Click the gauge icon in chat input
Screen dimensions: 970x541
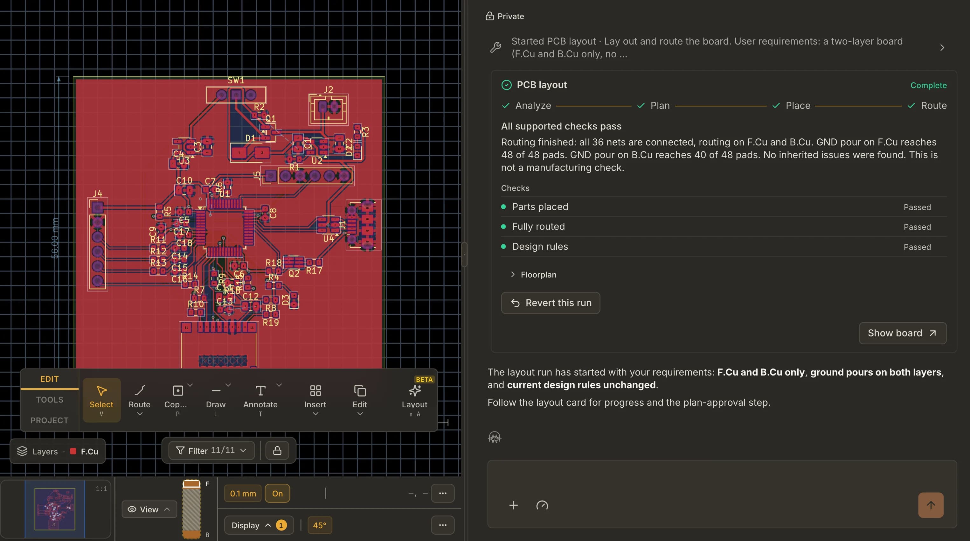pos(542,505)
